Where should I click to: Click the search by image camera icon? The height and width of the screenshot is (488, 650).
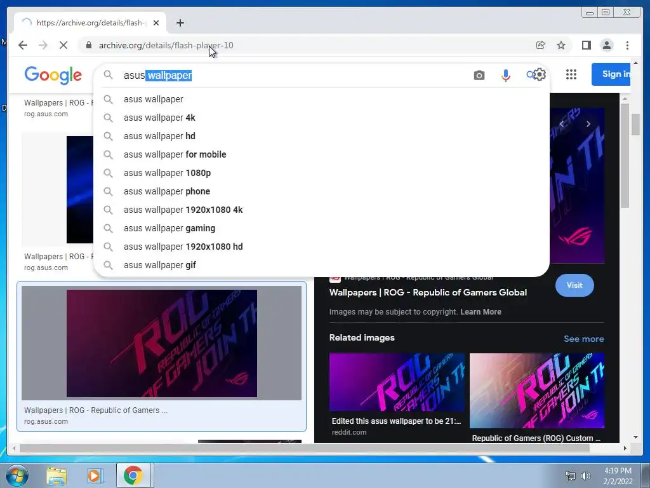pos(479,75)
